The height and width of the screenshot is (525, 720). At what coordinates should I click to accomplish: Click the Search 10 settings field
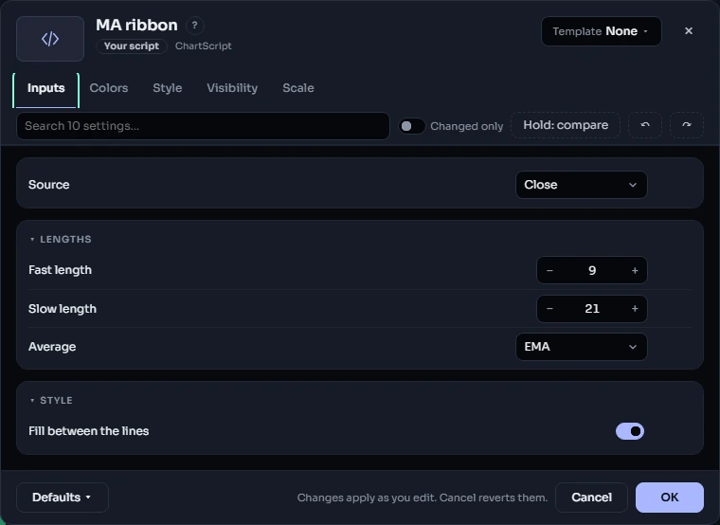tap(203, 126)
